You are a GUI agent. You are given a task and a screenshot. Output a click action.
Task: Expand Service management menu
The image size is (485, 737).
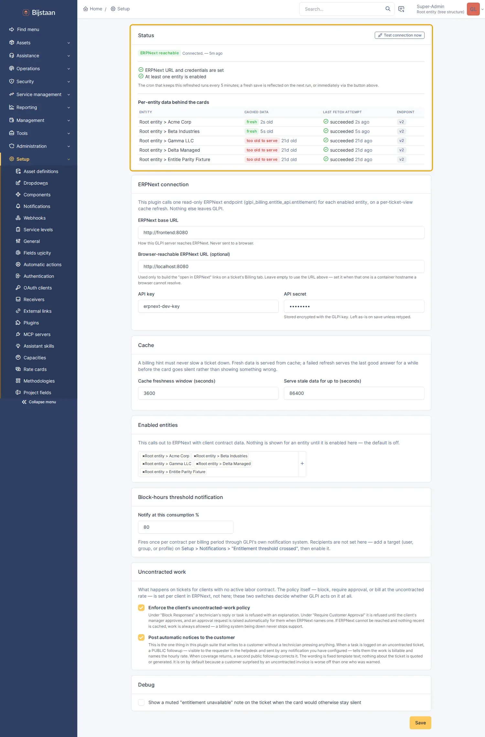tap(39, 94)
